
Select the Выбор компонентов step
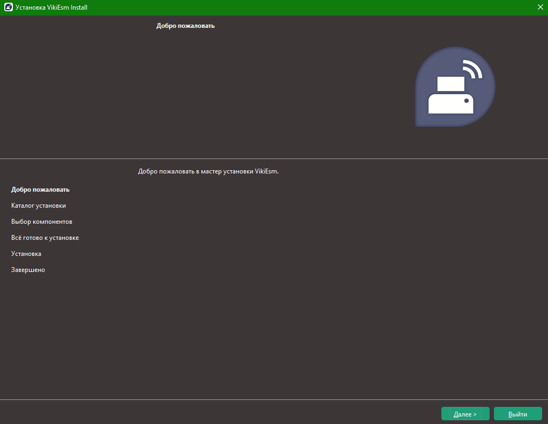[42, 222]
